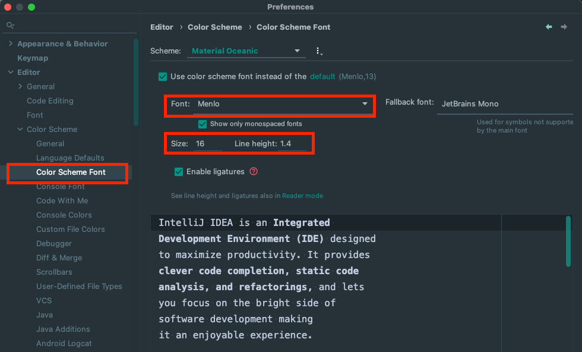Collapse the Editor tree section
The image size is (582, 352).
click(11, 73)
